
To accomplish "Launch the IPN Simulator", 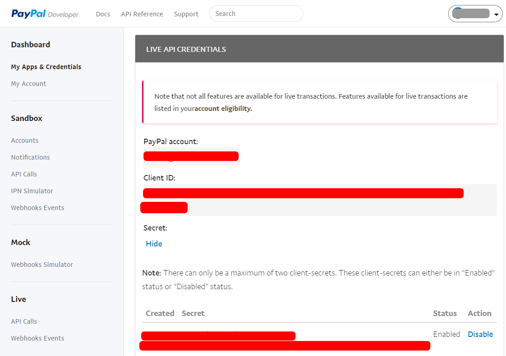I will point(32,191).
